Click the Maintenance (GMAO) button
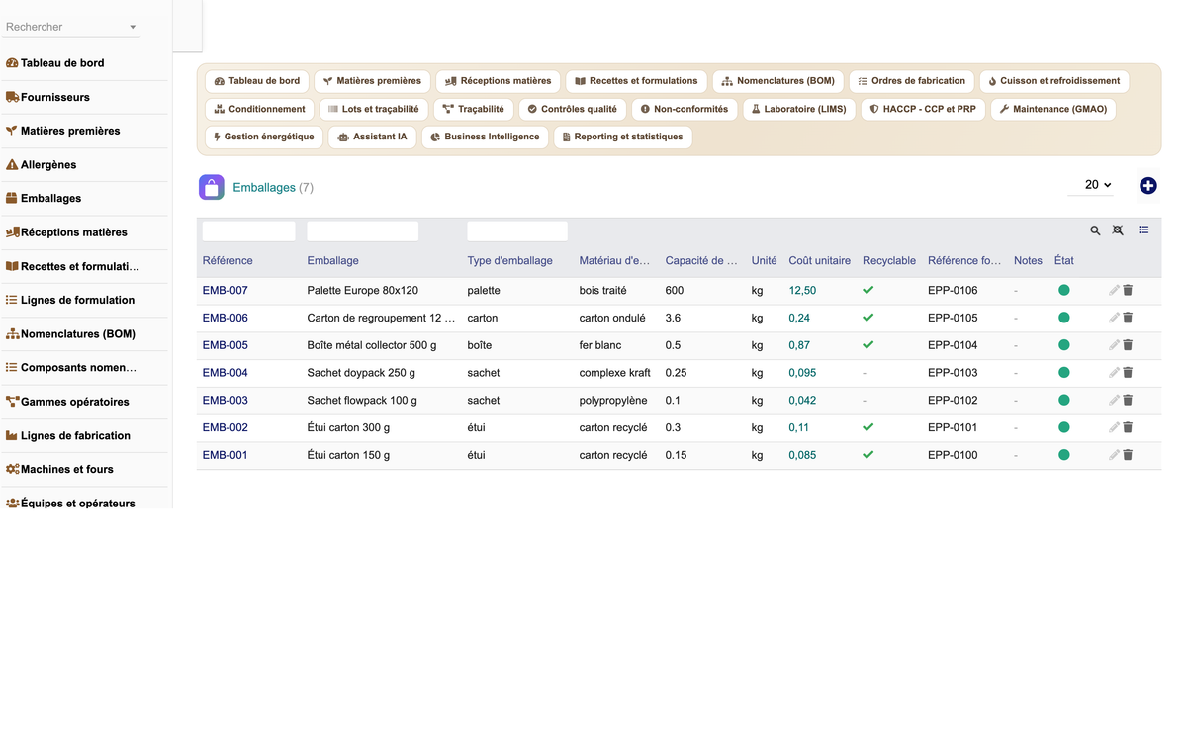1187x735 pixels. pyautogui.click(x=1052, y=109)
